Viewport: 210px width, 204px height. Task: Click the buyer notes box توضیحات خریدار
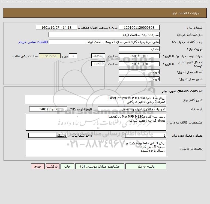pyautogui.click(x=96, y=148)
